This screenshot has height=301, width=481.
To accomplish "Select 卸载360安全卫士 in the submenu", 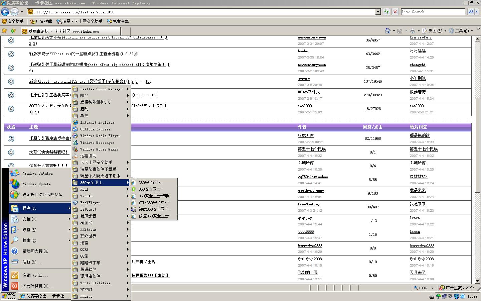I will pyautogui.click(x=154, y=209).
